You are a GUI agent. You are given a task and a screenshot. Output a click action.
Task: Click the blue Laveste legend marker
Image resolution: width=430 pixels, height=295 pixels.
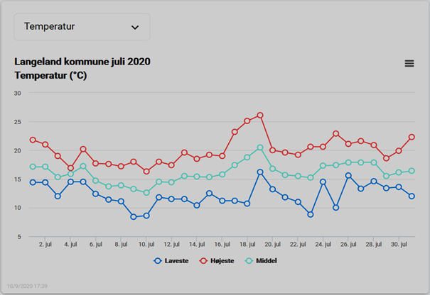[x=158, y=261]
